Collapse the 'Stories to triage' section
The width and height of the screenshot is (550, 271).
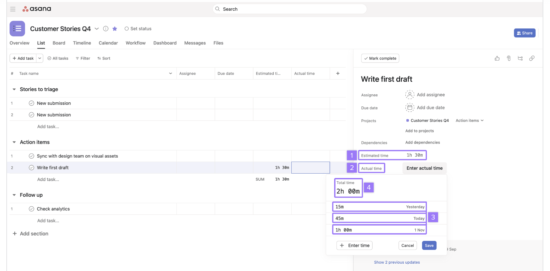click(x=14, y=89)
